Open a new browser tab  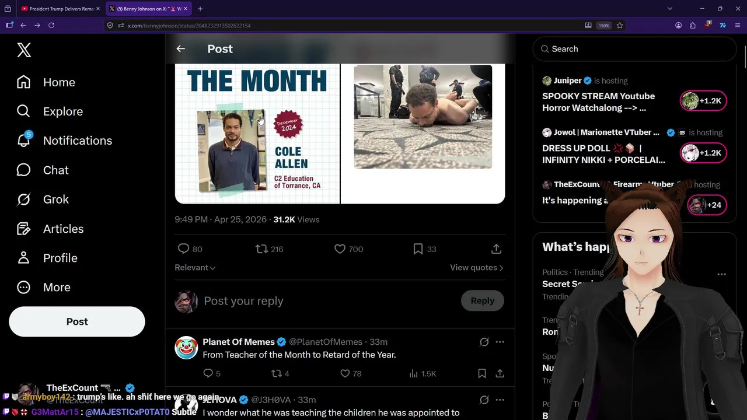(200, 9)
